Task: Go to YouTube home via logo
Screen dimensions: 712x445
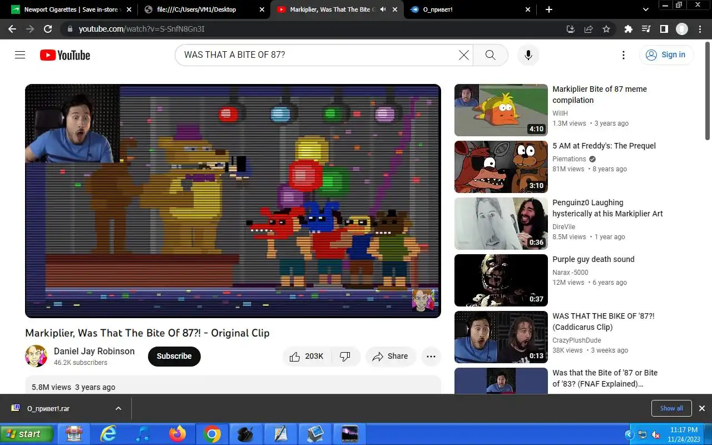Action: [65, 55]
